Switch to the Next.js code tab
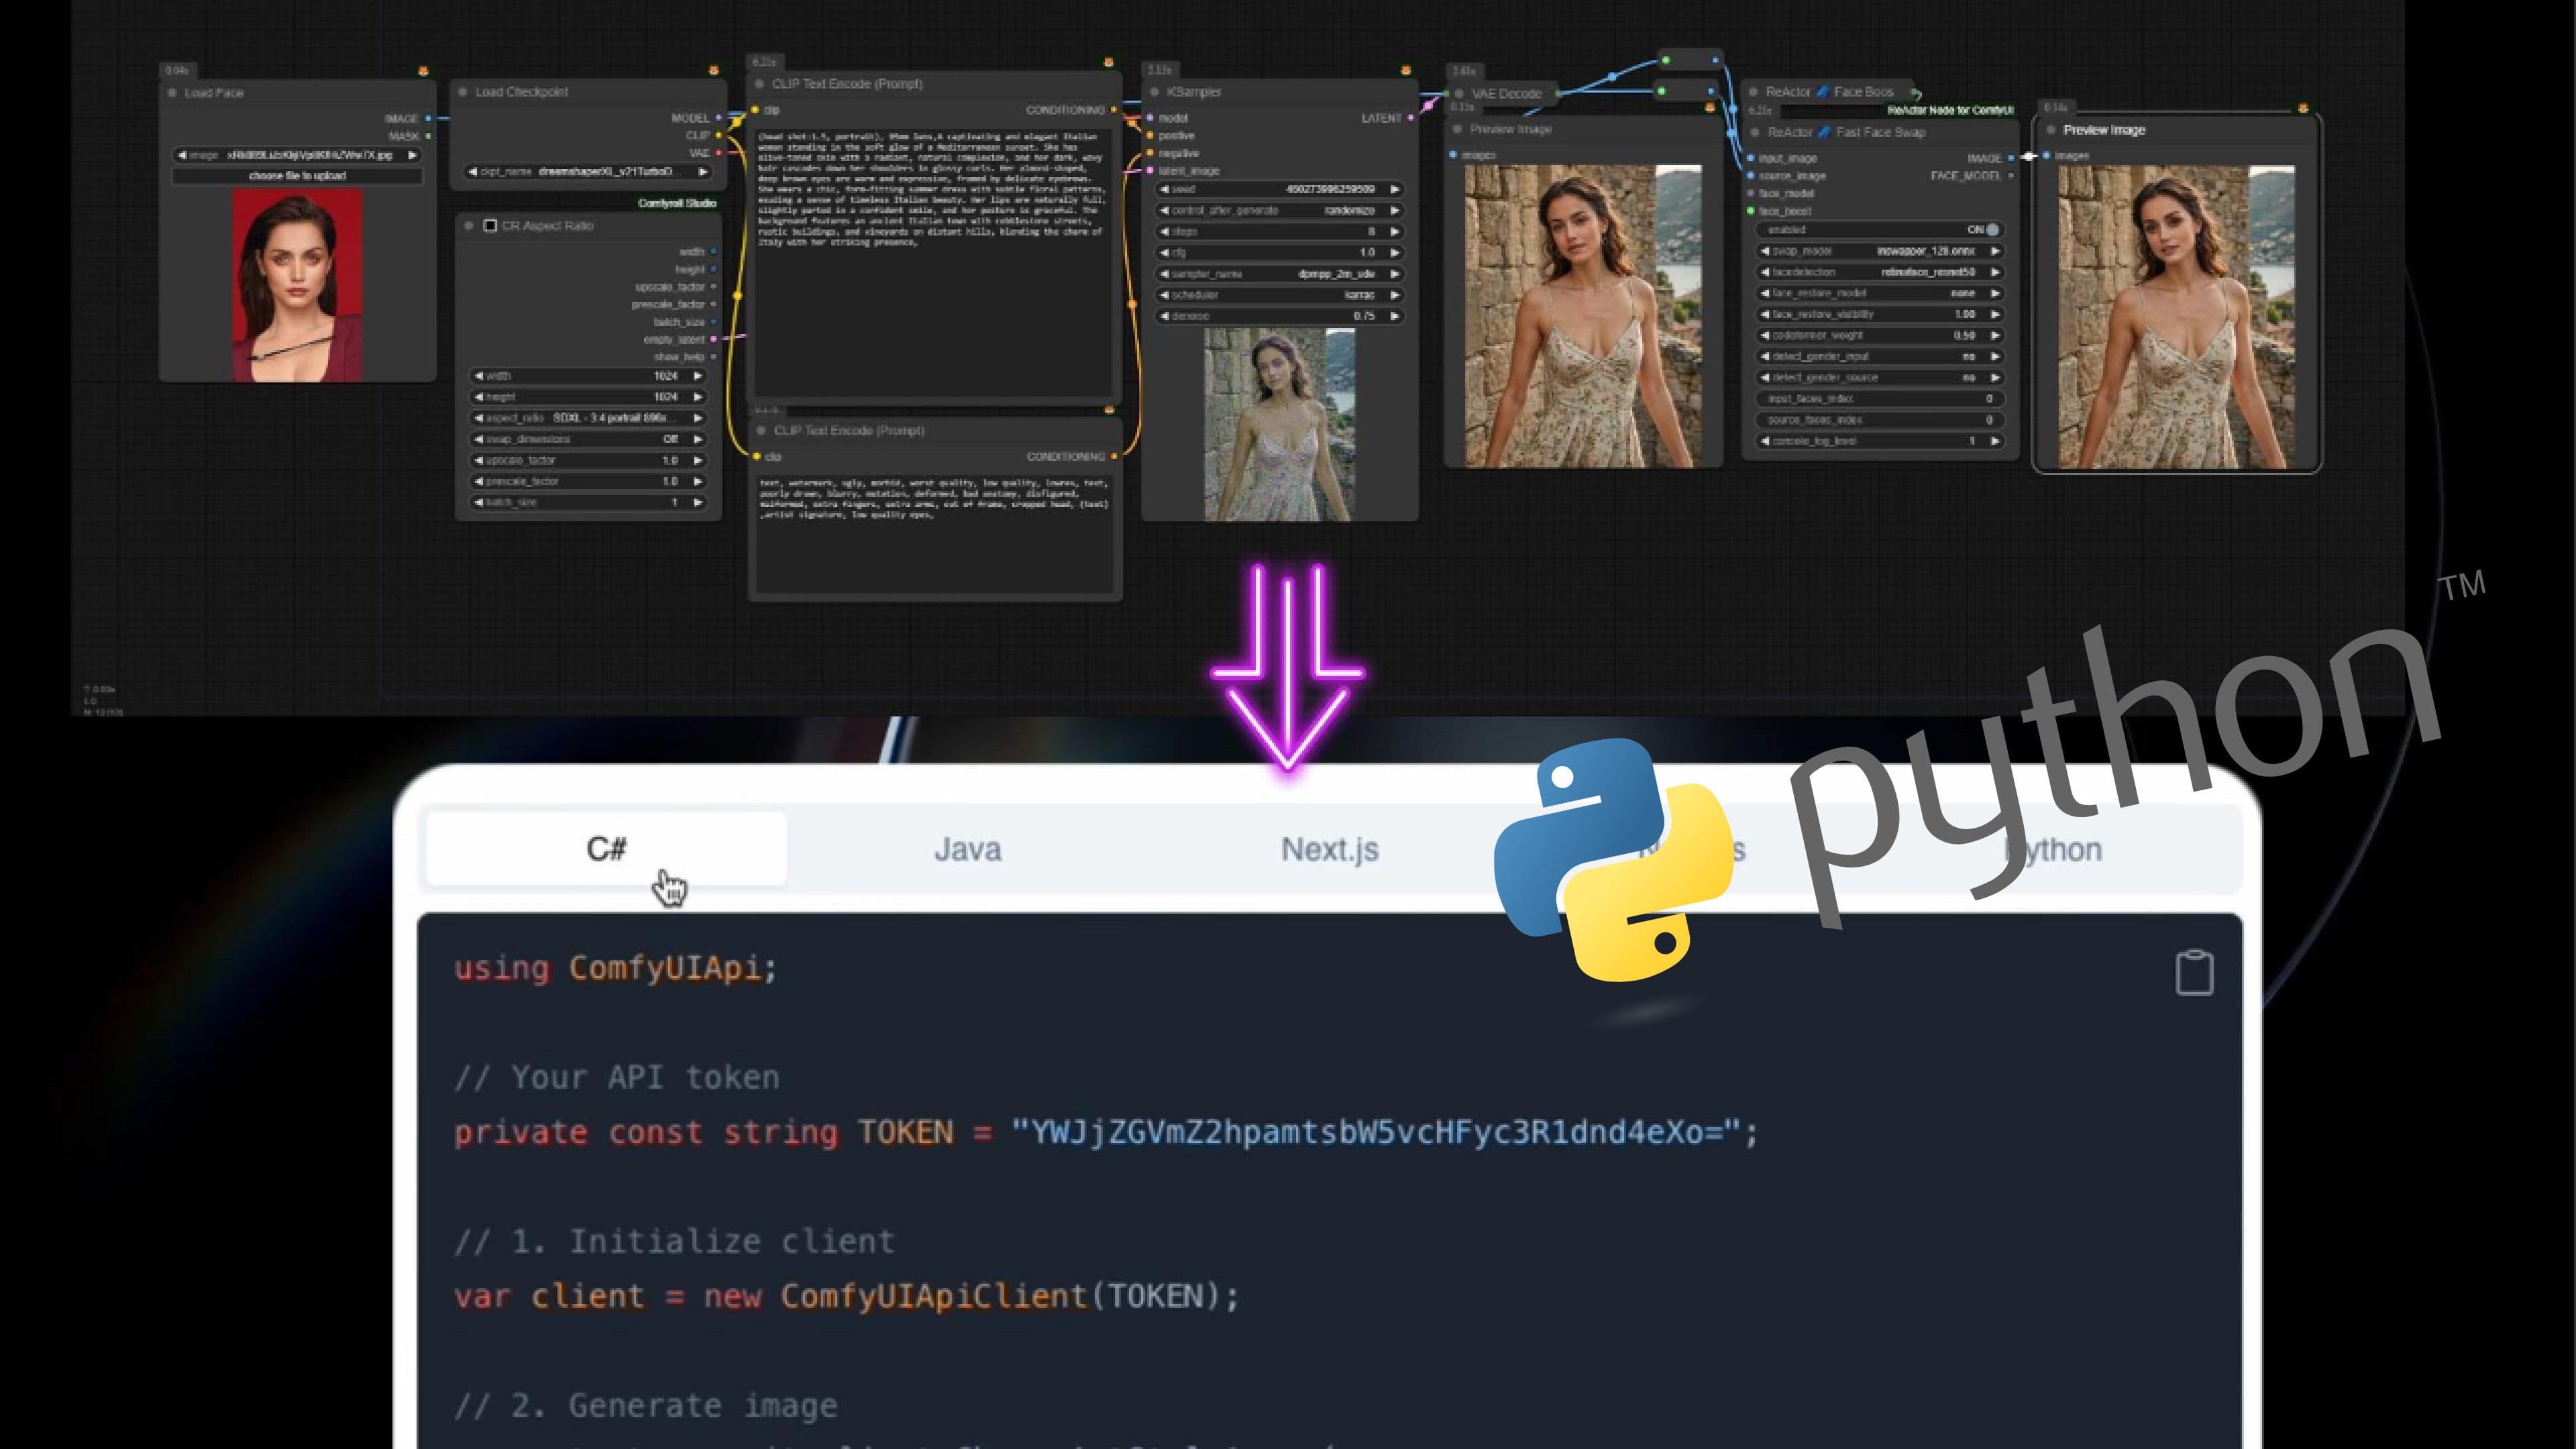Image resolution: width=2576 pixels, height=1449 pixels. coord(1329,849)
